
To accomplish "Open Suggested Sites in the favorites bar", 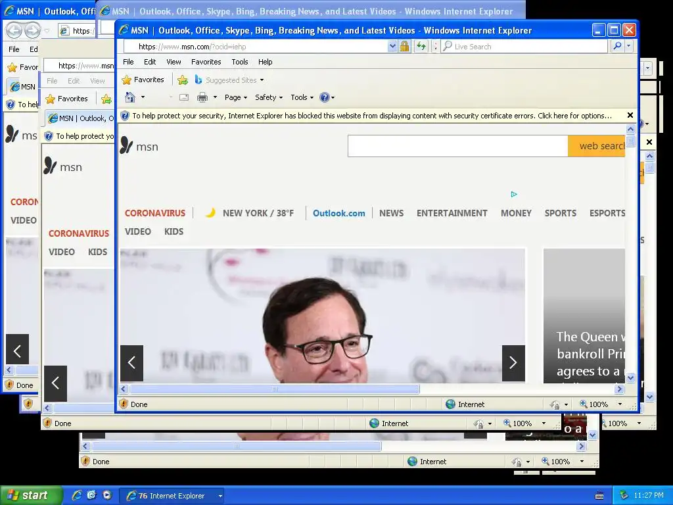I will tap(229, 80).
